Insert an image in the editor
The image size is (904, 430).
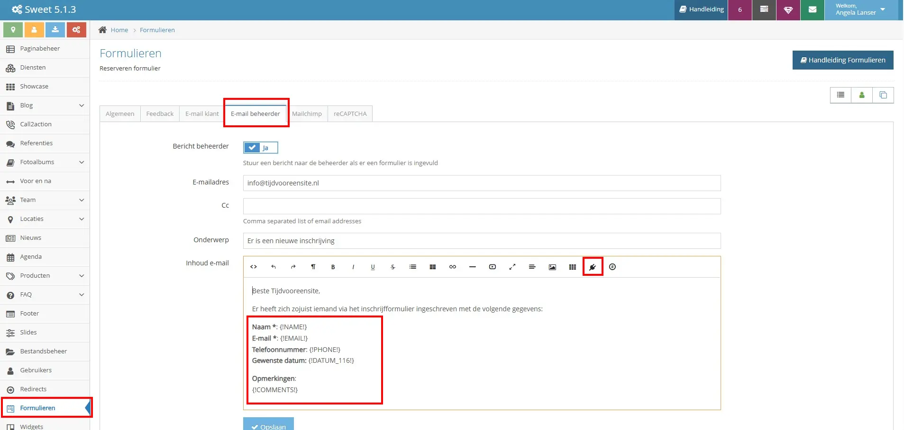click(552, 267)
